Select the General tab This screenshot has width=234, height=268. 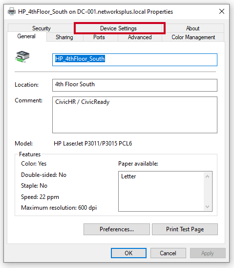[x=26, y=36]
